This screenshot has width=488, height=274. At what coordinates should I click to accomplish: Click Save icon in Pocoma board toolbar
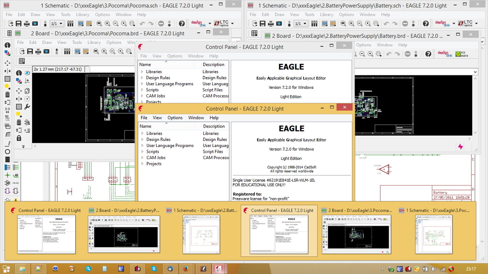[30, 51]
